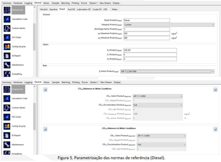
Task: Open the Logging tab in the Diesel window
Action: click(x=28, y=3)
